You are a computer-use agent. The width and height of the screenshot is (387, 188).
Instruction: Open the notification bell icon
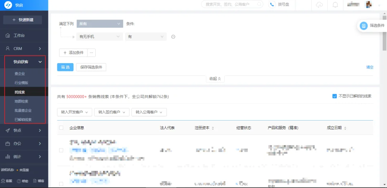(335, 5)
